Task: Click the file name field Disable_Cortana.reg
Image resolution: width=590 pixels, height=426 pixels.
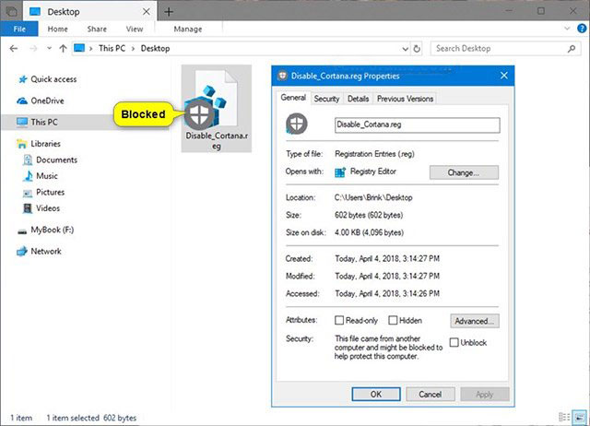Action: pyautogui.click(x=418, y=124)
